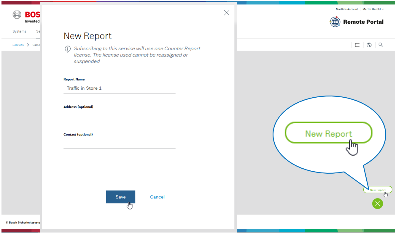
Task: Click the info icon beside license notice
Action: coord(68,49)
